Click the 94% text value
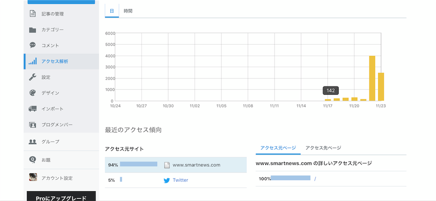The height and width of the screenshot is (201, 436). pos(113,165)
